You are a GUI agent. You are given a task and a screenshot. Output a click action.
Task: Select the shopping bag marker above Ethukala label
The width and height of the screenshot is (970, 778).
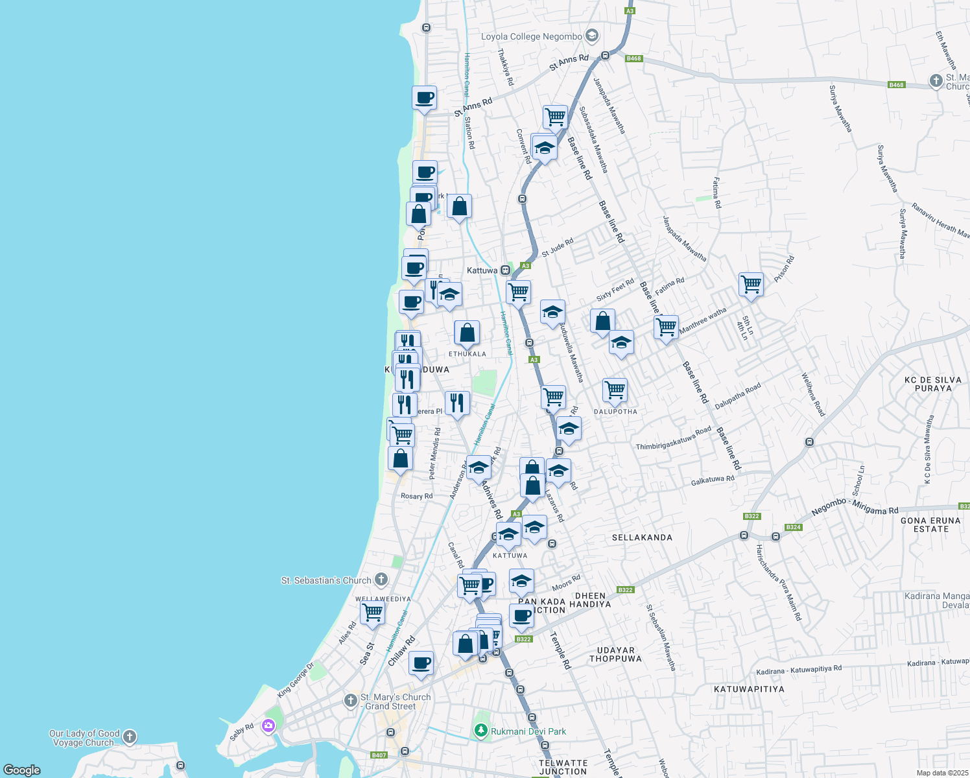click(466, 333)
